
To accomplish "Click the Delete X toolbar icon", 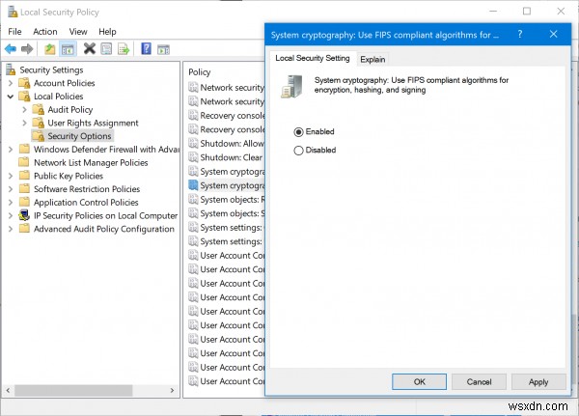I will click(x=89, y=48).
